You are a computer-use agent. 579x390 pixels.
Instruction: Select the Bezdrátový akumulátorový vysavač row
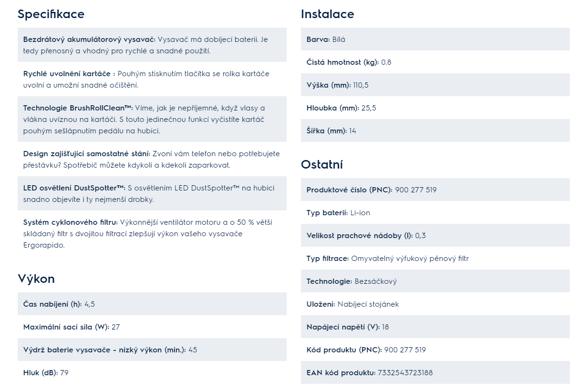pos(152,45)
